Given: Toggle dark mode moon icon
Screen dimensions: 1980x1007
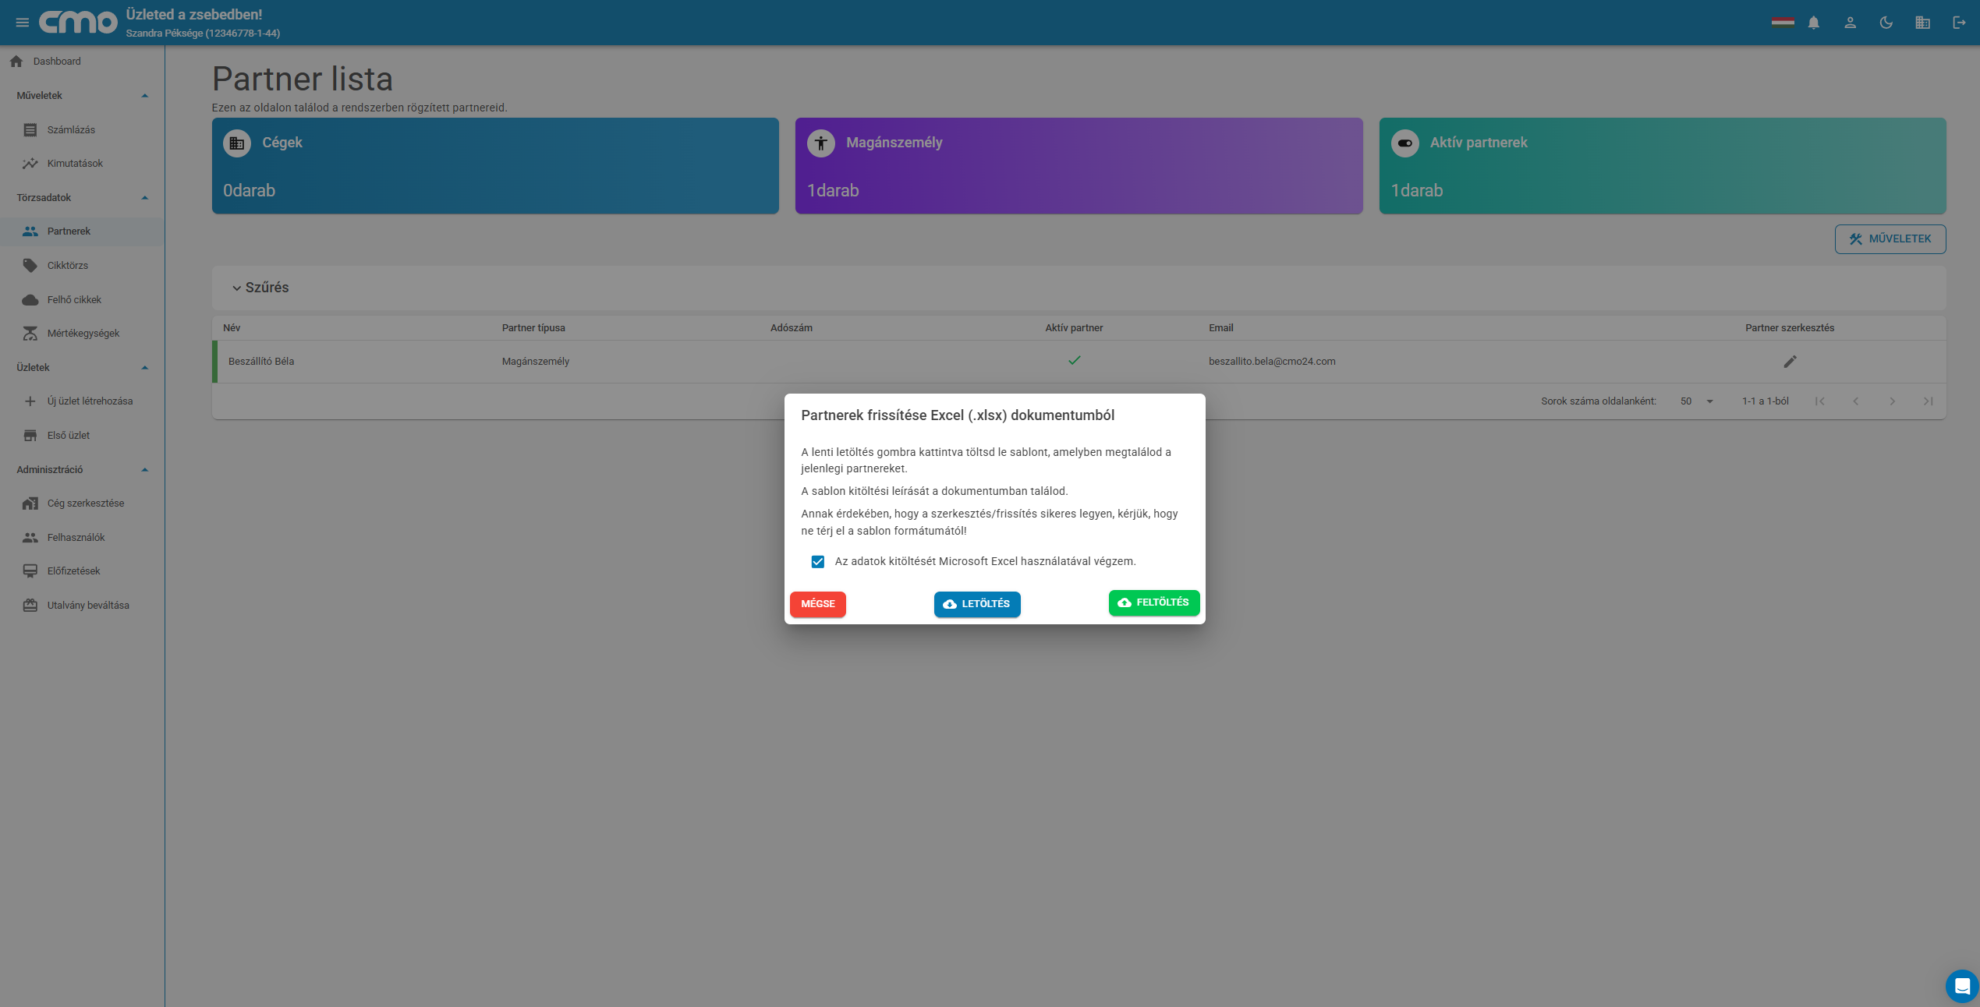Looking at the screenshot, I should point(1886,23).
